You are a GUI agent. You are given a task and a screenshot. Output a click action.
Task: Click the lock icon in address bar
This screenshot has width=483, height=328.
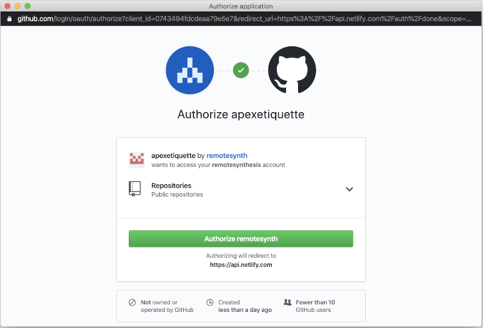tap(9, 19)
